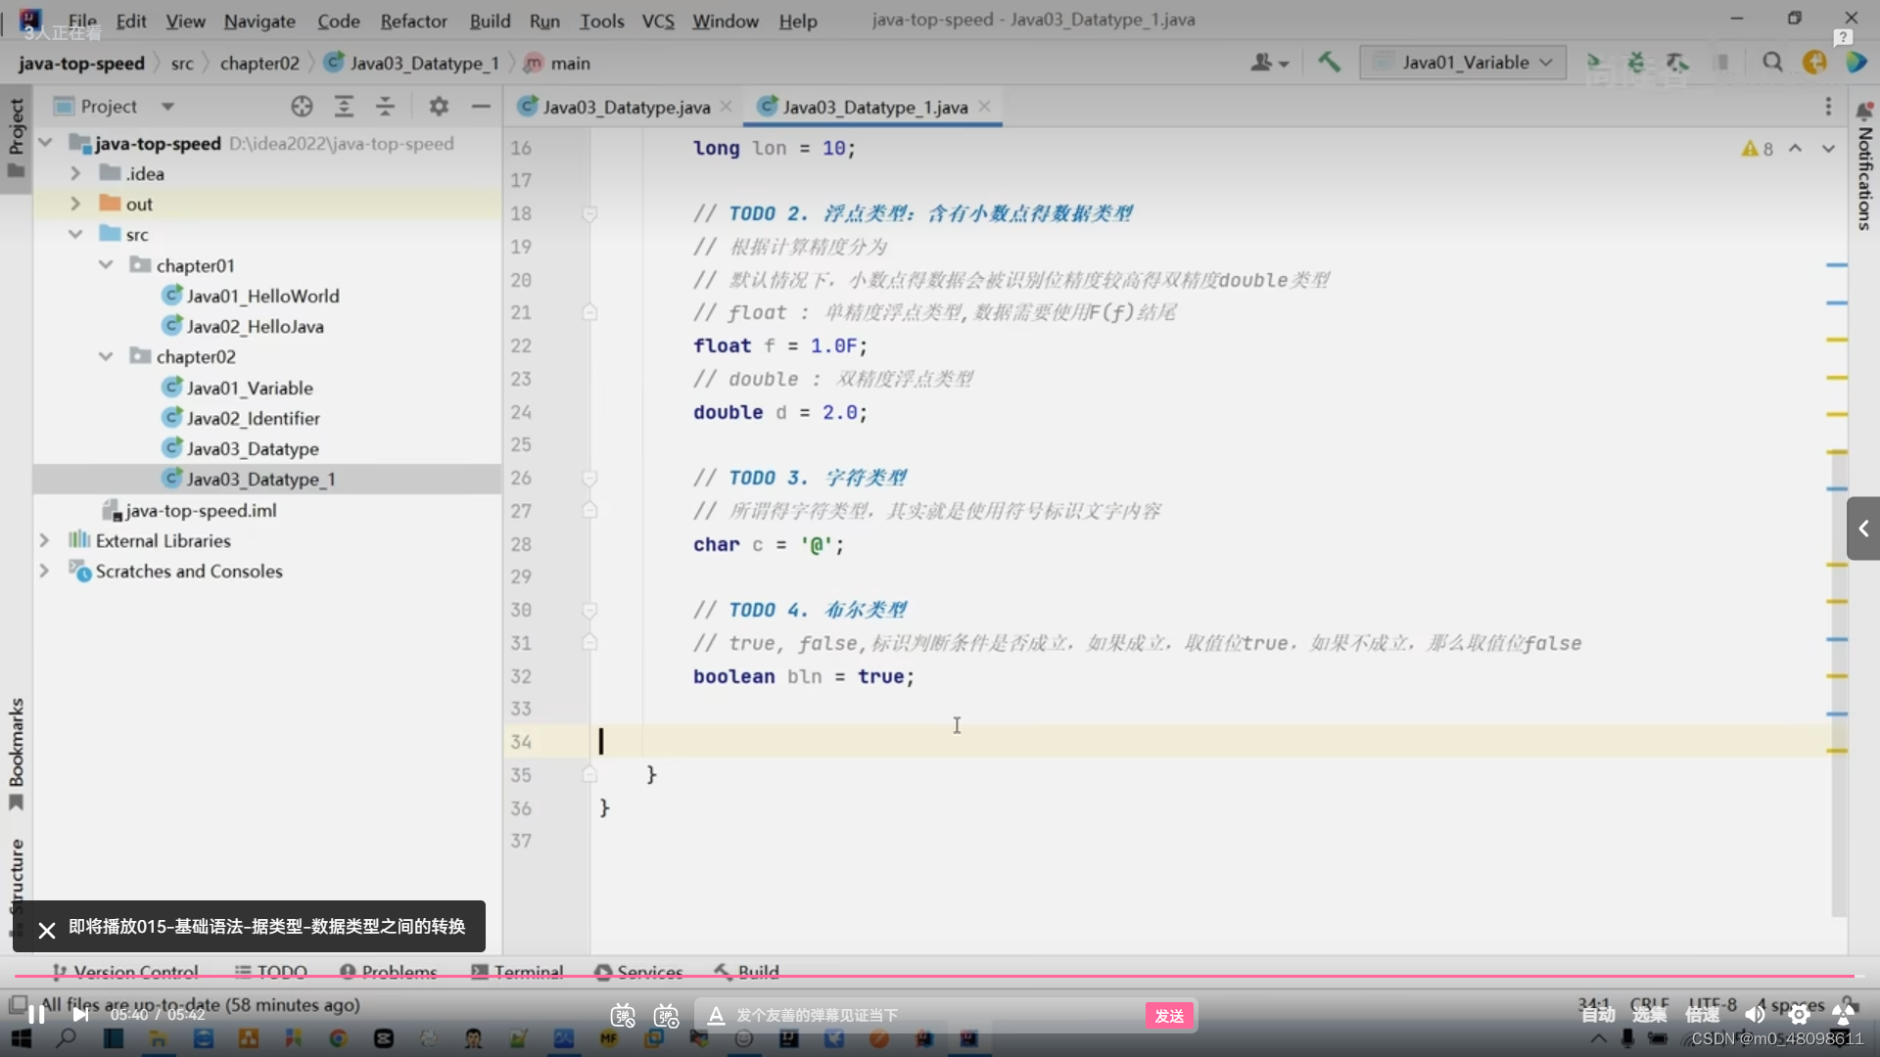Collapse all nodes in Project tree
Viewport: 1880px width, 1057px height.
pos(385,106)
